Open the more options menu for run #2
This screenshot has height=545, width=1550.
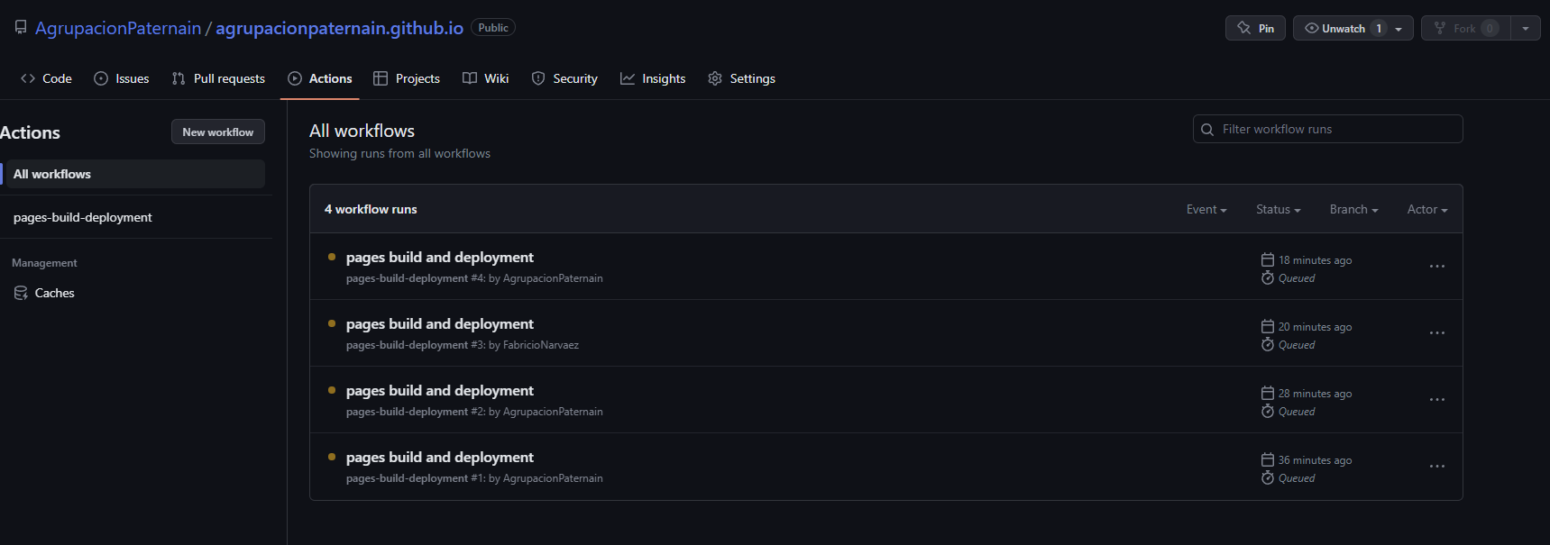(x=1437, y=400)
